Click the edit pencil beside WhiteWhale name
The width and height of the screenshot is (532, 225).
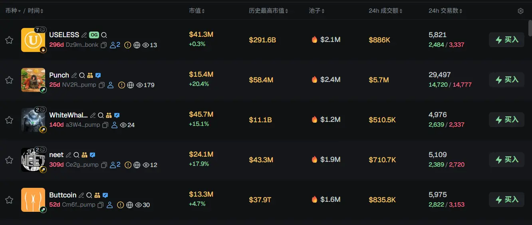(93, 115)
